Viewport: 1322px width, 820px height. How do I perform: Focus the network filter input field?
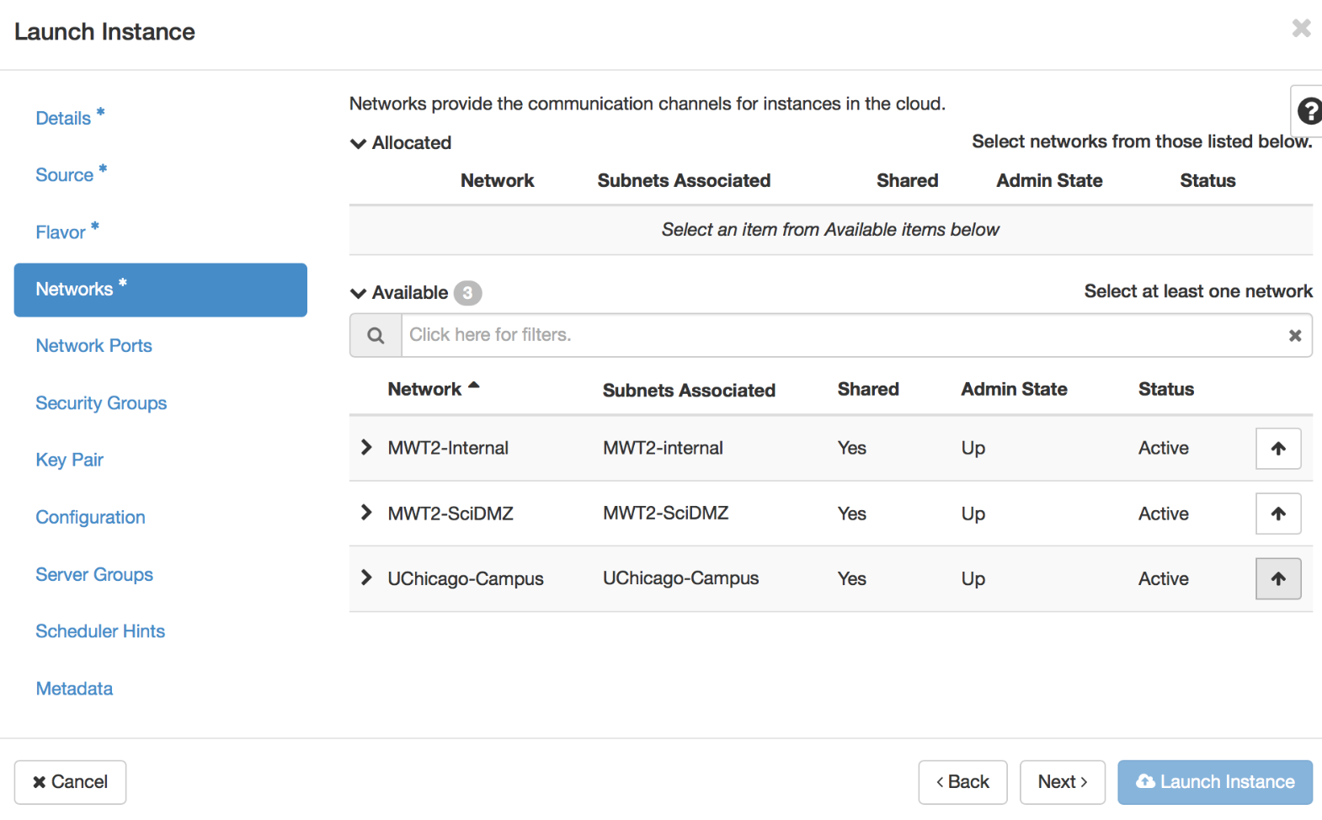(842, 336)
